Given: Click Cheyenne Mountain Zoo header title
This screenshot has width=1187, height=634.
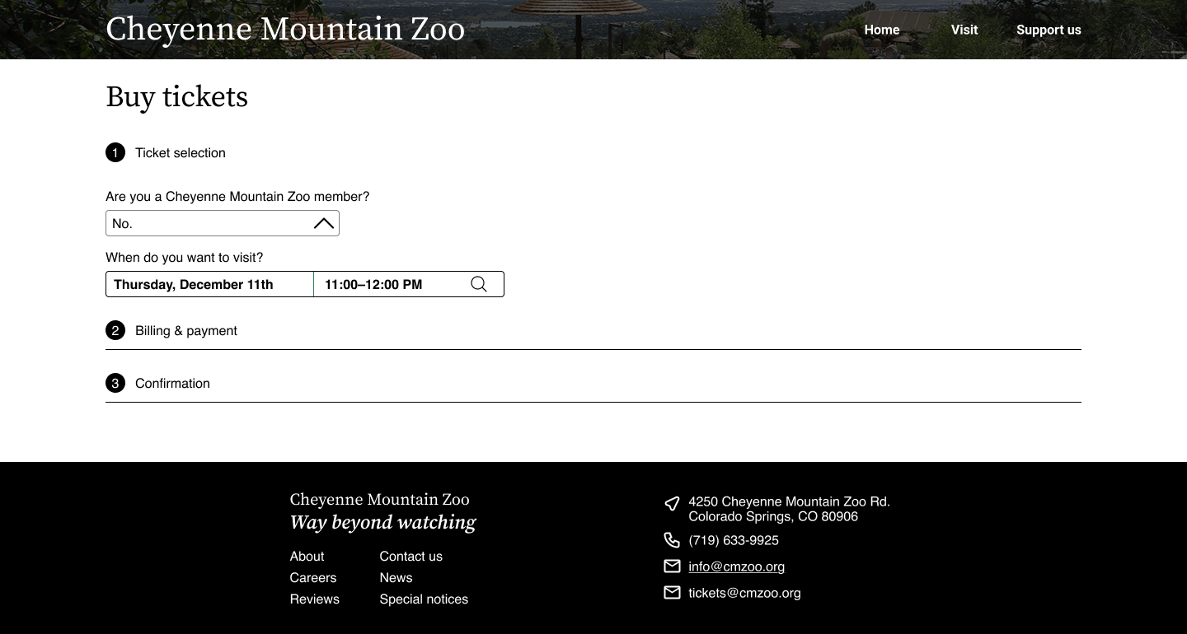Looking at the screenshot, I should pyautogui.click(x=285, y=30).
